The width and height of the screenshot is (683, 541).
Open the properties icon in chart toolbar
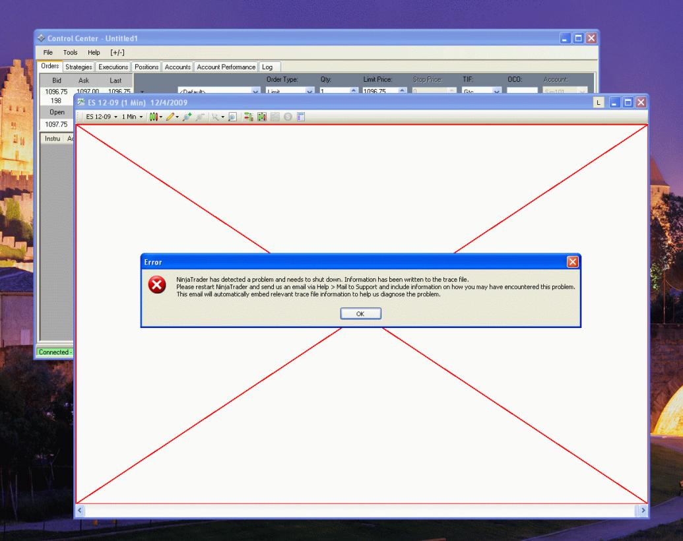pyautogui.click(x=300, y=117)
